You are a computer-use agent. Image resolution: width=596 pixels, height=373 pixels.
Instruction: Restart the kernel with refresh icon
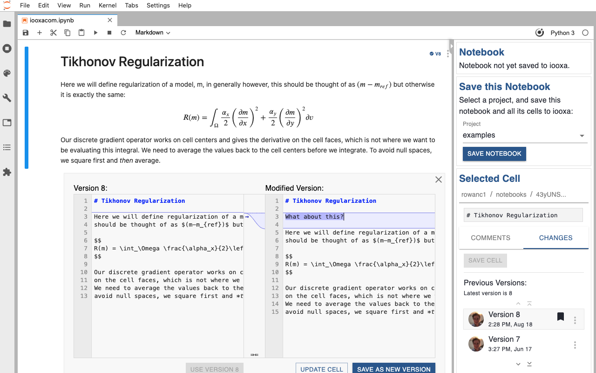point(123,33)
